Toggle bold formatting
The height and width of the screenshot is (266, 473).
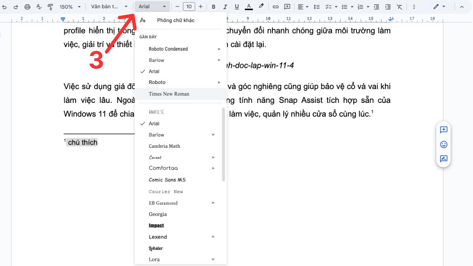tap(214, 7)
